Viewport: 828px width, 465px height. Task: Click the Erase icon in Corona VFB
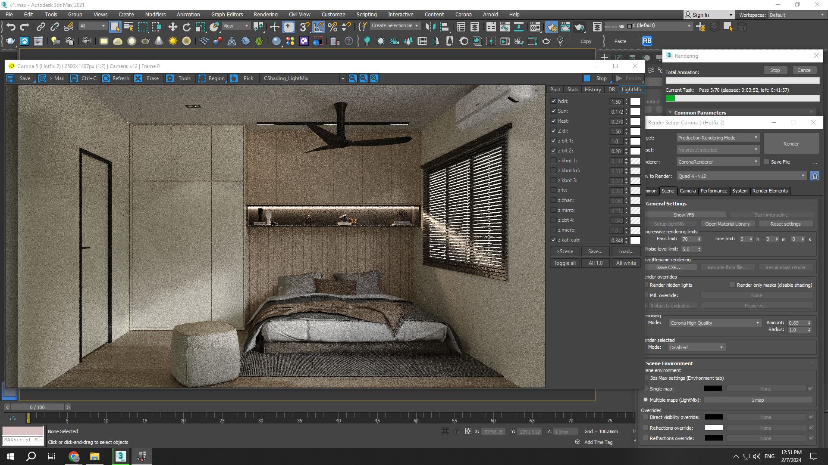click(x=138, y=78)
